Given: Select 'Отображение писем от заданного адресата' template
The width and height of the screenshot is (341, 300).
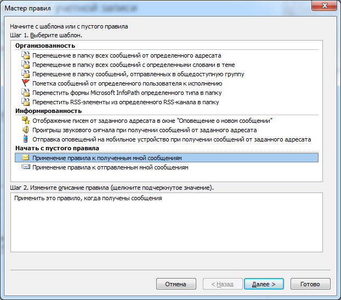Looking at the screenshot, I should coord(152,121).
